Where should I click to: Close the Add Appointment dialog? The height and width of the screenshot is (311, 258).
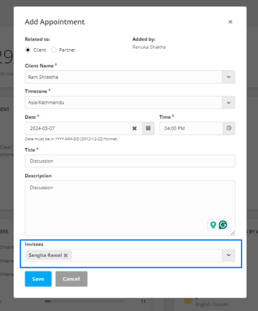(x=230, y=22)
